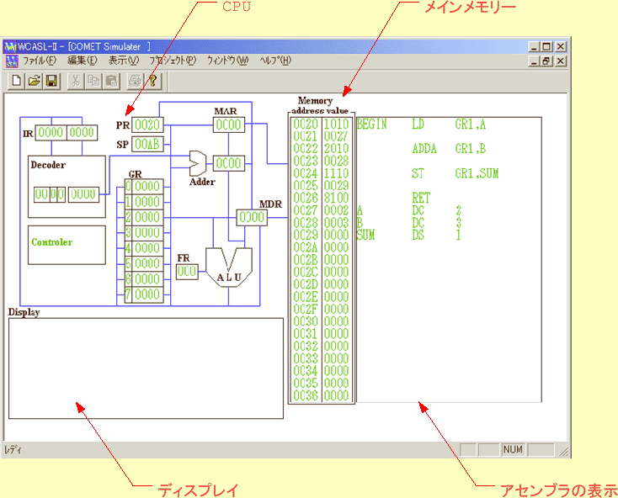
Task: Click the Print toolbar icon
Action: [135, 81]
